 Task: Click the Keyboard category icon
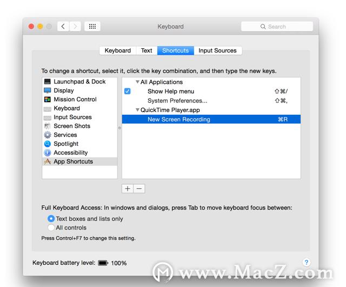point(47,109)
